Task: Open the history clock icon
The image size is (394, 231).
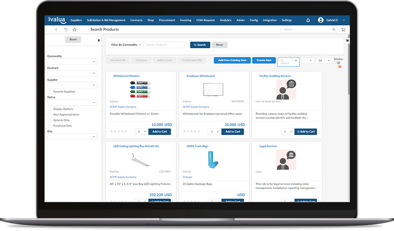Action: pos(65,29)
